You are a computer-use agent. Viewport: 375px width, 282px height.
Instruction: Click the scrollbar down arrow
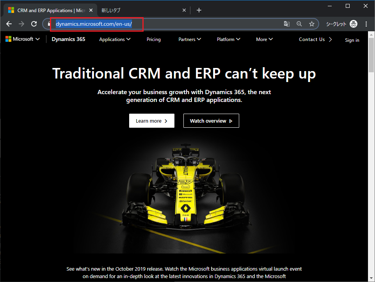[371, 278]
